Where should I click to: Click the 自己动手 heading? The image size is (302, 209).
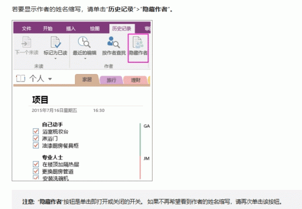pos(52,124)
